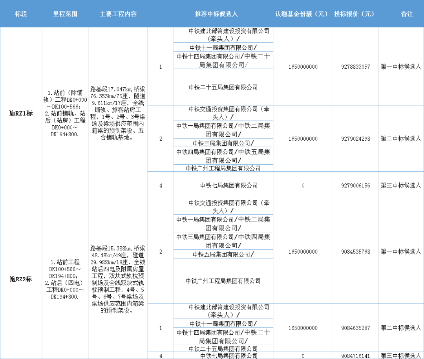Click candidate number 1 in the 9278833057 row
Screen dimensions: 424x359
click(x=161, y=66)
